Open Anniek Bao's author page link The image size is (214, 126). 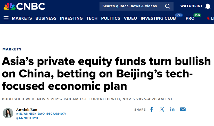27,110
